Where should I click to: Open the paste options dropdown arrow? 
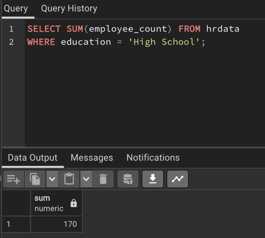[86, 179]
